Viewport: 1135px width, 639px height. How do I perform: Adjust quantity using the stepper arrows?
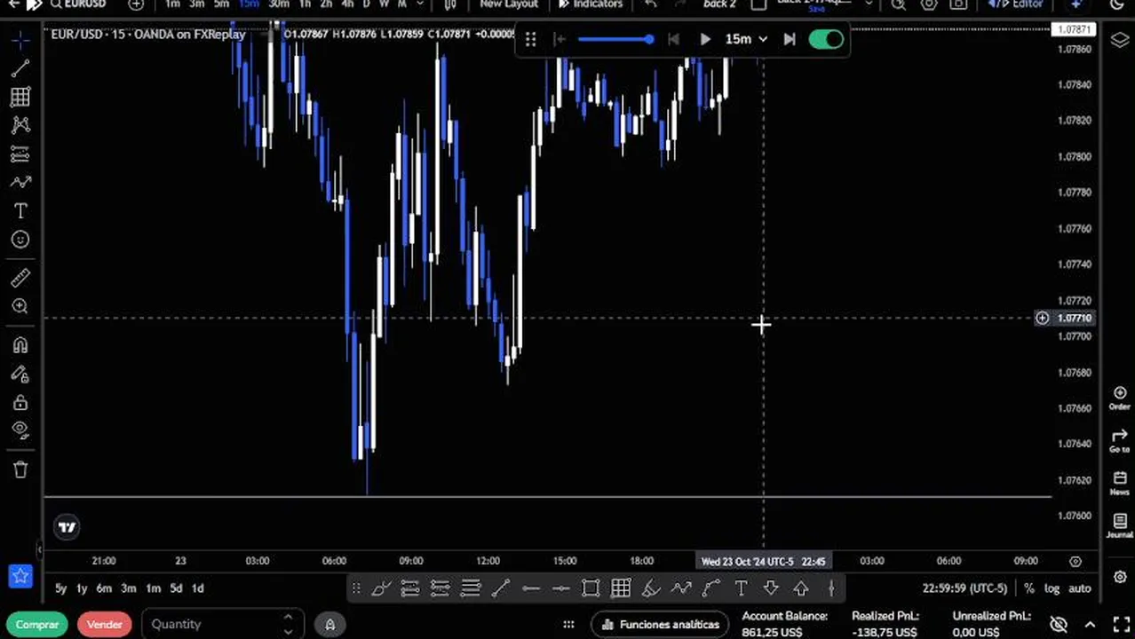pos(288,624)
